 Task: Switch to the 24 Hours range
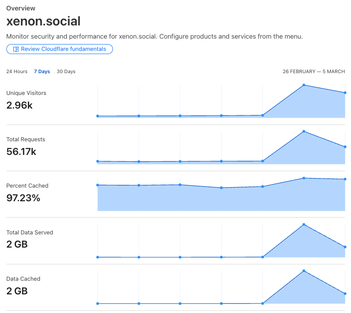[17, 71]
